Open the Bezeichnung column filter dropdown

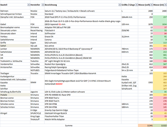(x=120, y=5)
